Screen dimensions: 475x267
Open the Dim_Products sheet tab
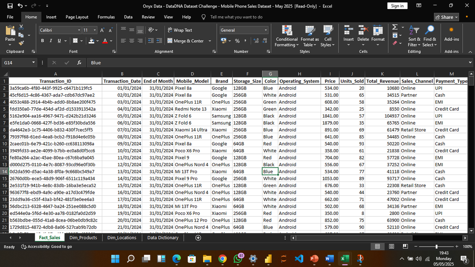click(83, 238)
